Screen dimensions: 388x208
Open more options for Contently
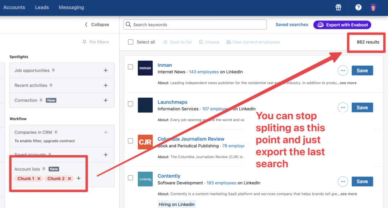[343, 181]
